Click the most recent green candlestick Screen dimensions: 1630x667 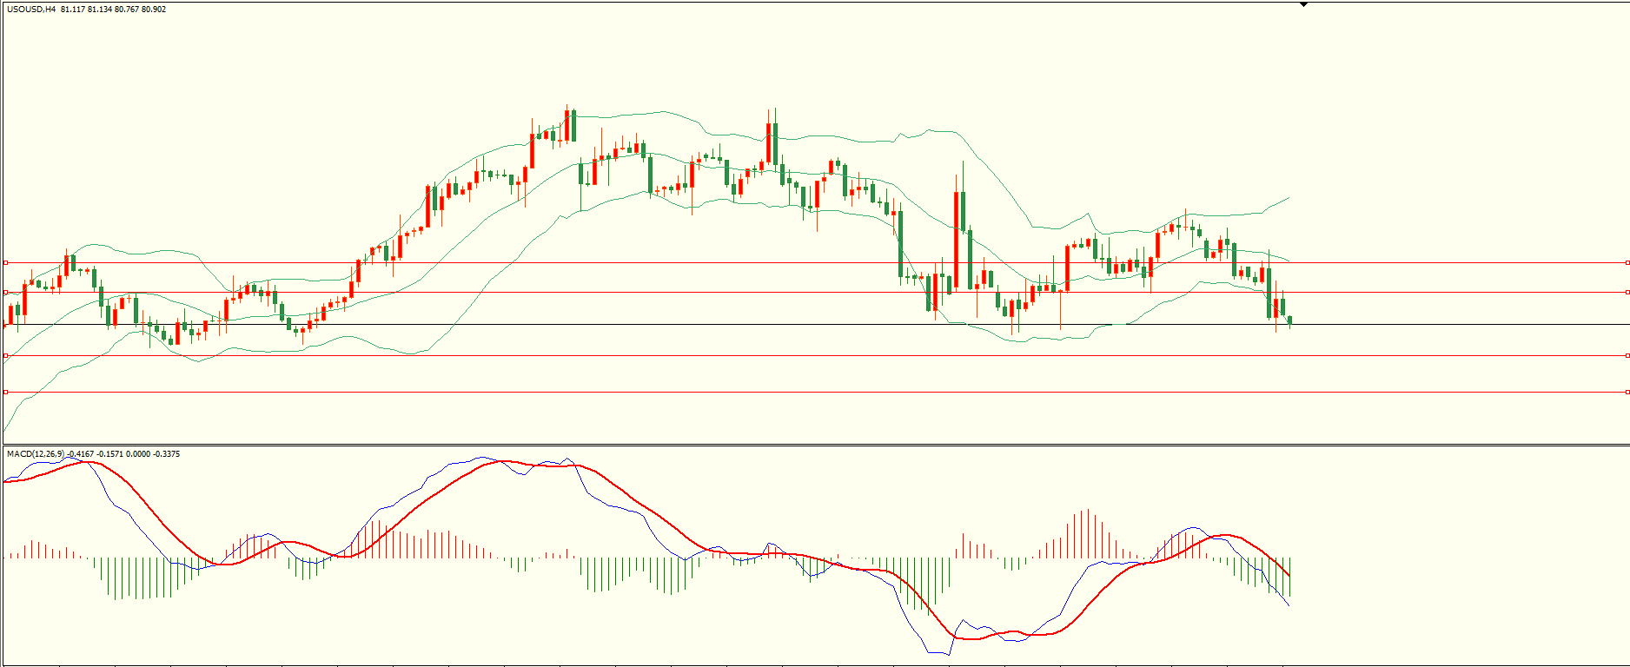click(1290, 320)
